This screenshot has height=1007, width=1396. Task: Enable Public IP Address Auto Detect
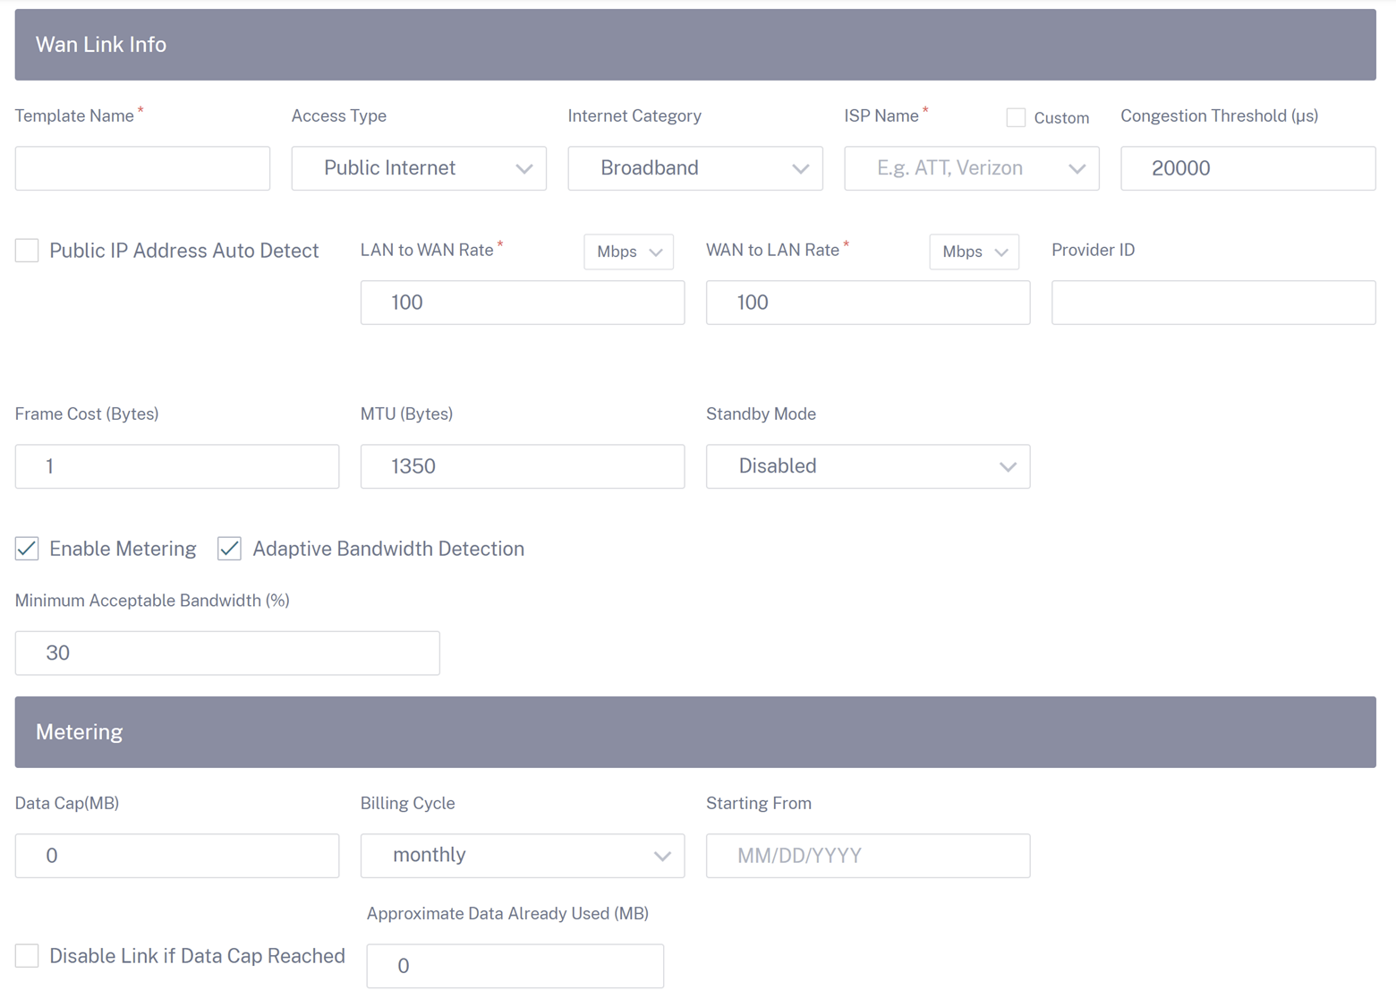click(27, 251)
